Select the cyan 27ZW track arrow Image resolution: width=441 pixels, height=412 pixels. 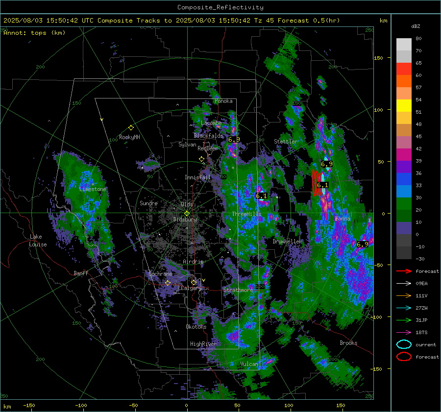tap(404, 308)
